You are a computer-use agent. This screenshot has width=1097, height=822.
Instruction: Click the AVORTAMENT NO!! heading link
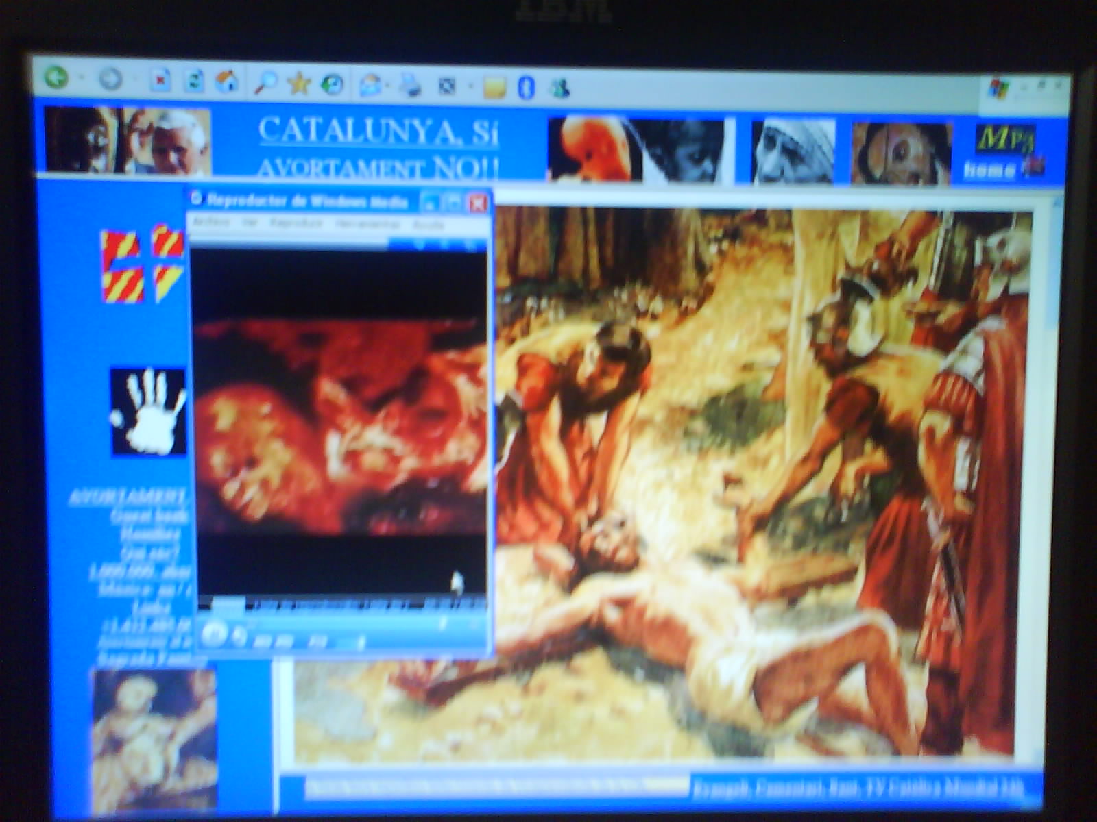[378, 166]
